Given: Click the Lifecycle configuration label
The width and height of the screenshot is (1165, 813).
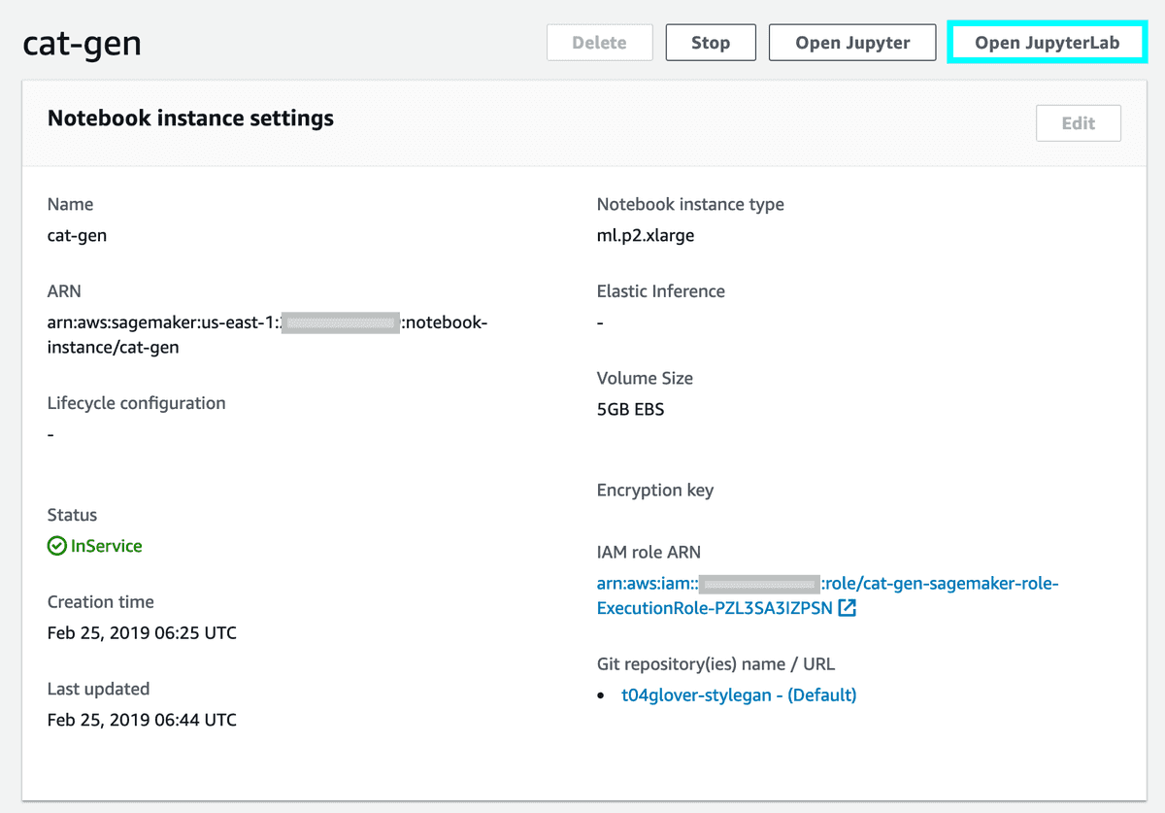Looking at the screenshot, I should pos(137,403).
